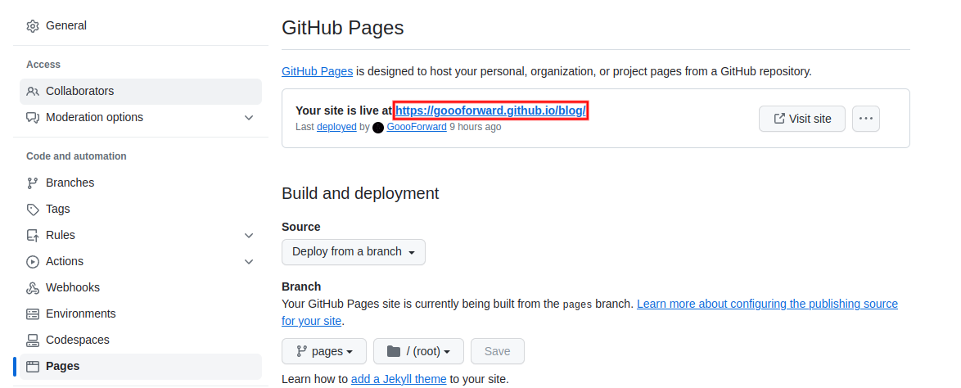Select the Pages settings menu item

pos(140,367)
